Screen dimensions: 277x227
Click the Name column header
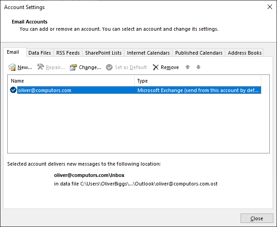coord(71,81)
